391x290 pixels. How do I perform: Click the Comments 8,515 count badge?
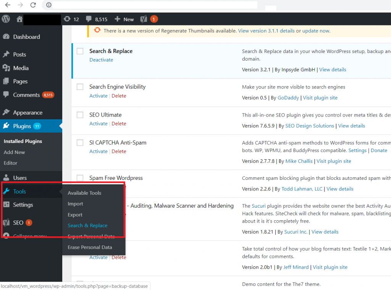[48, 95]
